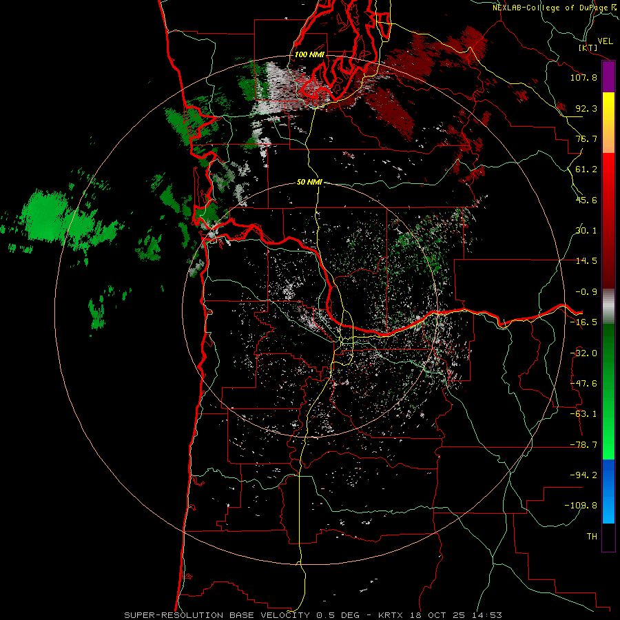
Task: Select the -0.9 velocity scale value
Action: (586, 292)
